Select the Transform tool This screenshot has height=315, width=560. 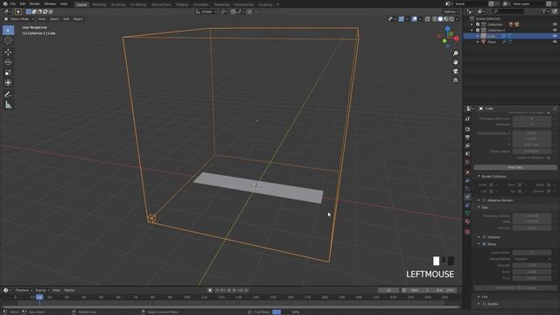pos(8,82)
